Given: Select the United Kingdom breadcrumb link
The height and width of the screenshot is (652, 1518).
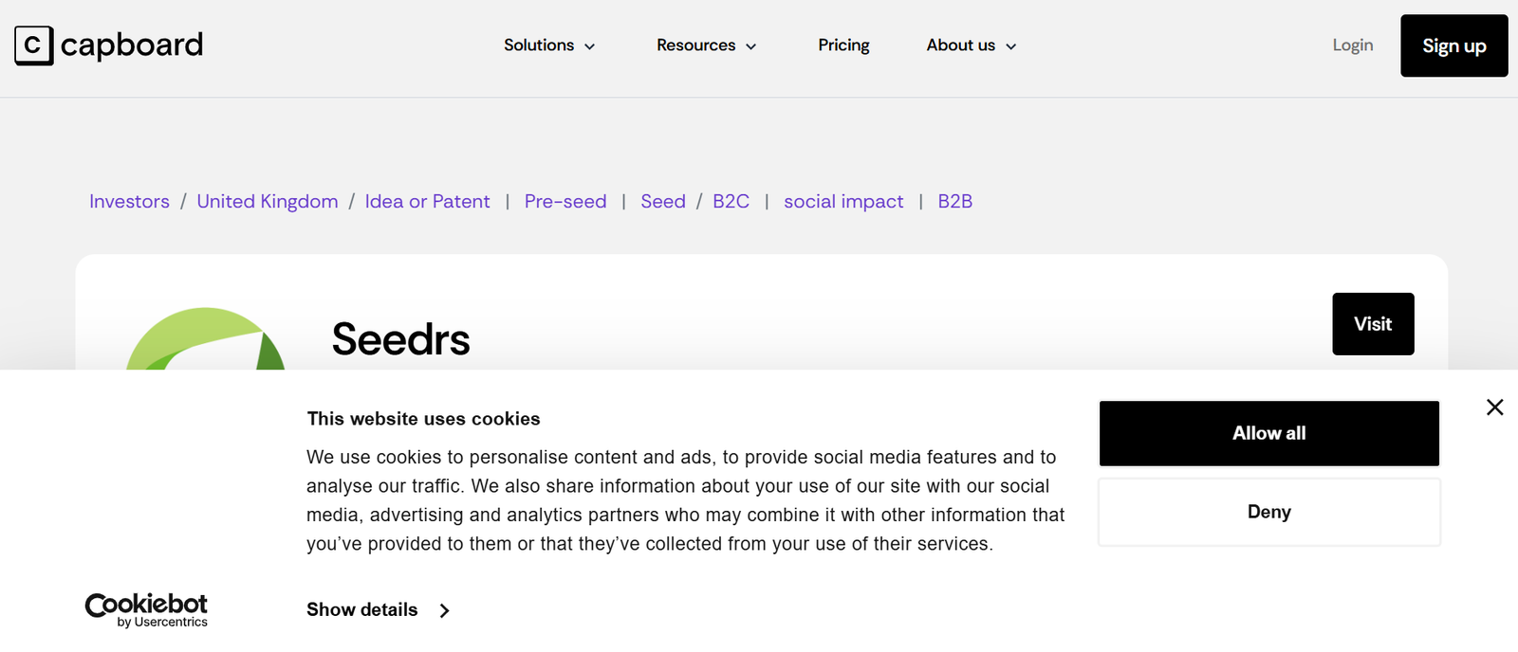Looking at the screenshot, I should click(x=268, y=202).
